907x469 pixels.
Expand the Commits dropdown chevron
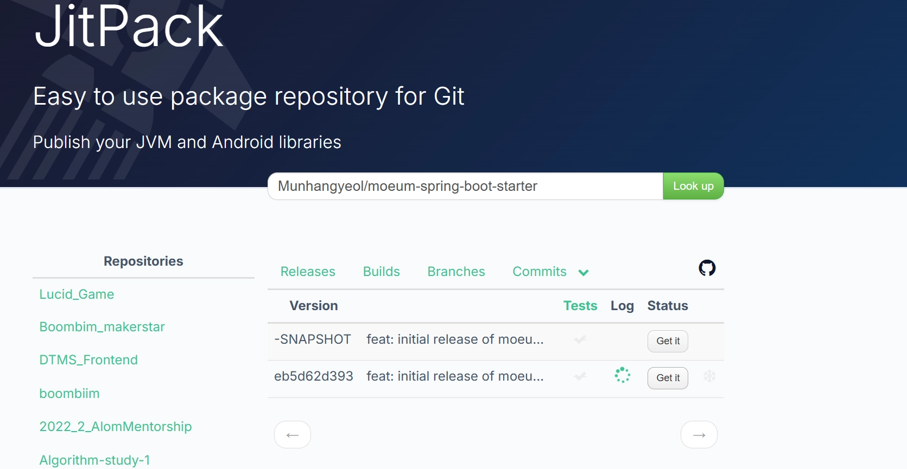583,273
